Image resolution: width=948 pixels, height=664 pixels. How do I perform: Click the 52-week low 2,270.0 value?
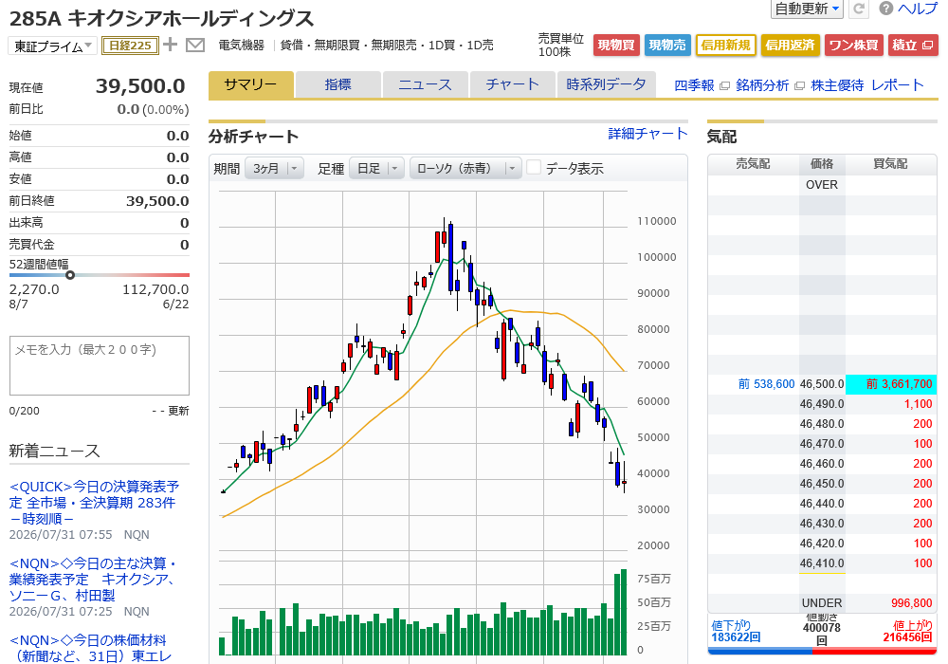coord(34,289)
